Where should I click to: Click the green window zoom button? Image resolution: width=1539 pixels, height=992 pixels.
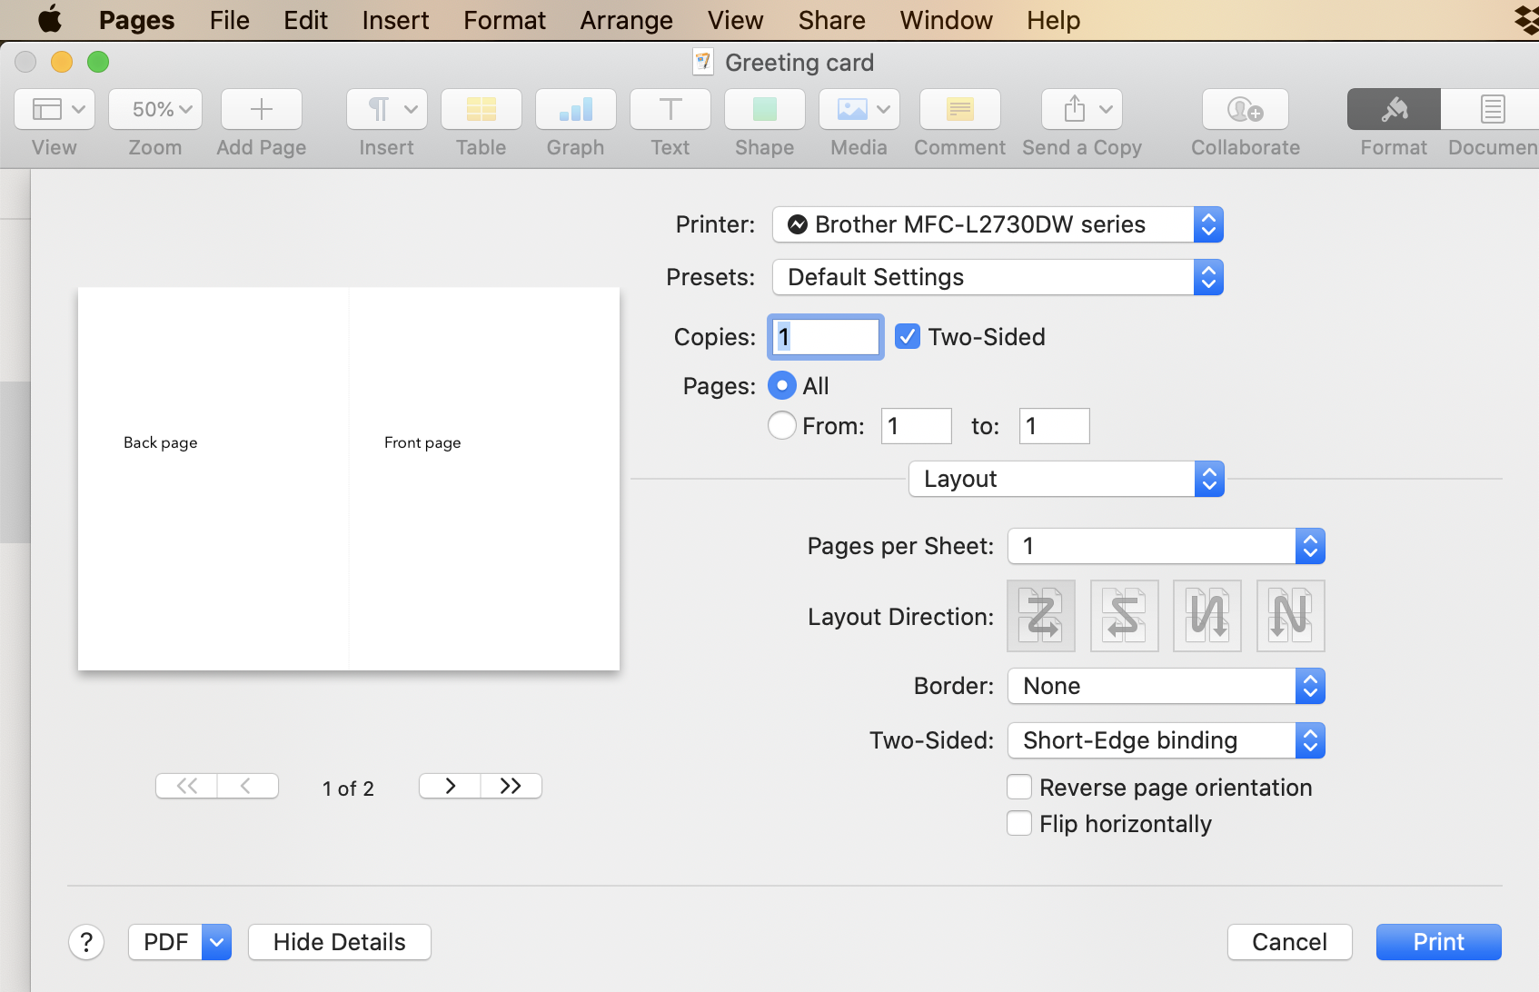point(98,62)
